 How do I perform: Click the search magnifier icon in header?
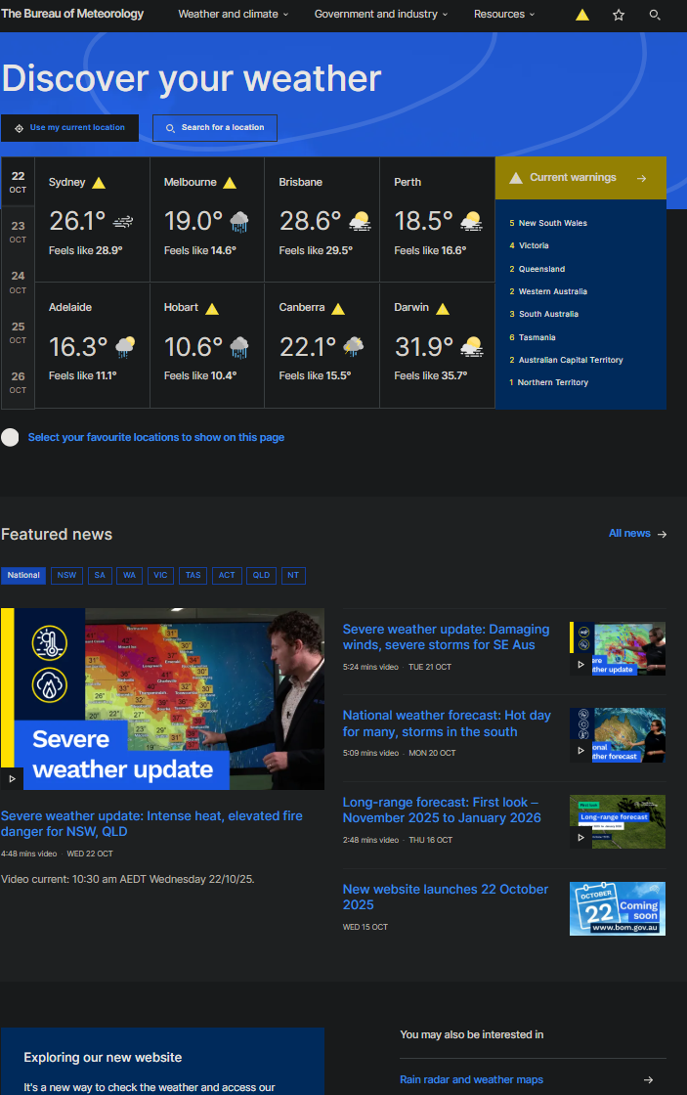coord(655,15)
